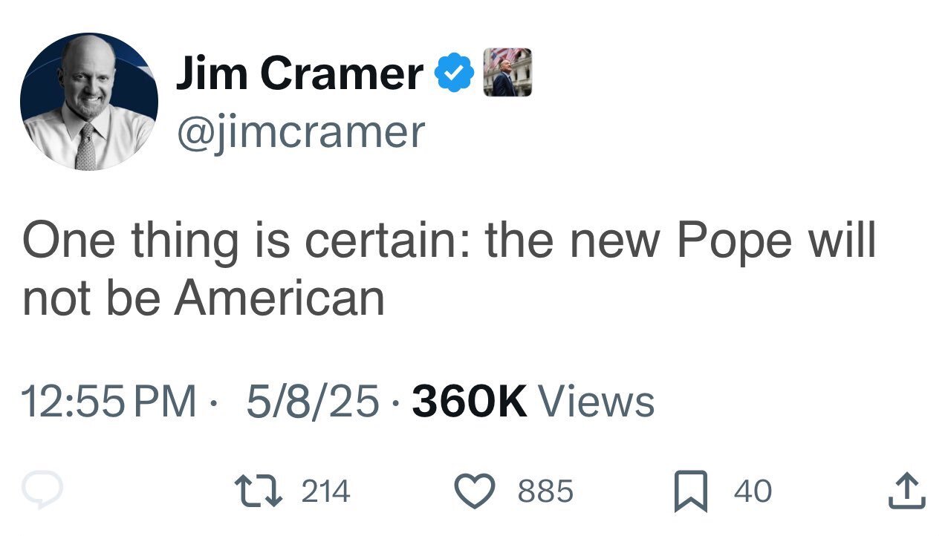
Task: Click the 12:55 PM timestamp
Action: pyautogui.click(x=109, y=402)
